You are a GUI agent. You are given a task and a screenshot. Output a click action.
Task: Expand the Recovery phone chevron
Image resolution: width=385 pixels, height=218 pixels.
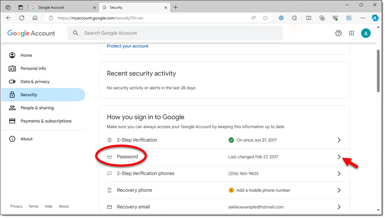[x=339, y=190]
